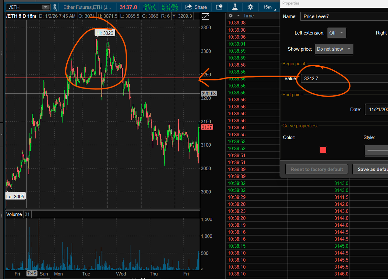Open the line Style dropdown
Screen dimensions: 388x279
coord(376,150)
